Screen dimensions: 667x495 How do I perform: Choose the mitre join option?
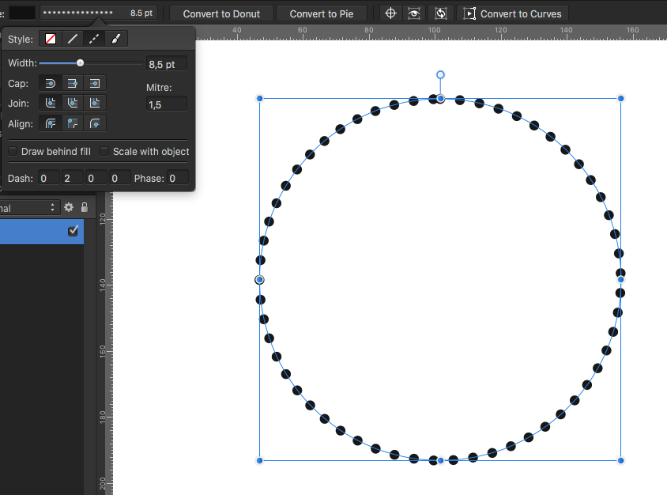(94, 103)
